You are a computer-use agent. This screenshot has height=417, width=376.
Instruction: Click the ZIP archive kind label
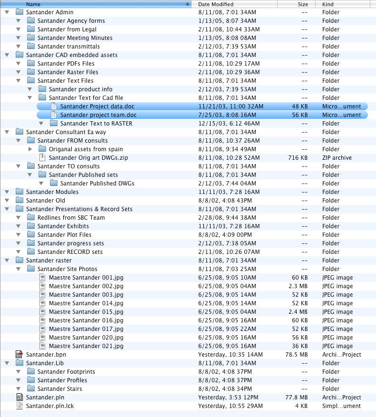[x=337, y=157]
